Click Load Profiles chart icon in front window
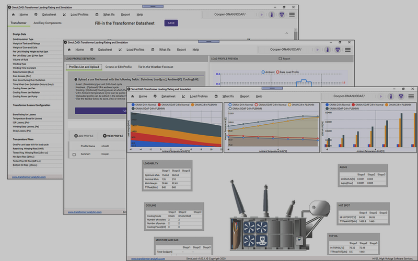The image size is (418, 261). point(183,97)
